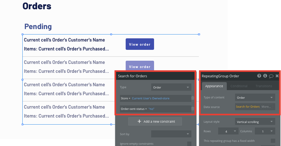Image resolution: width=281 pixels, height=146 pixels.
Task: Select first row Customer's Name text
Action: pos(64,40)
